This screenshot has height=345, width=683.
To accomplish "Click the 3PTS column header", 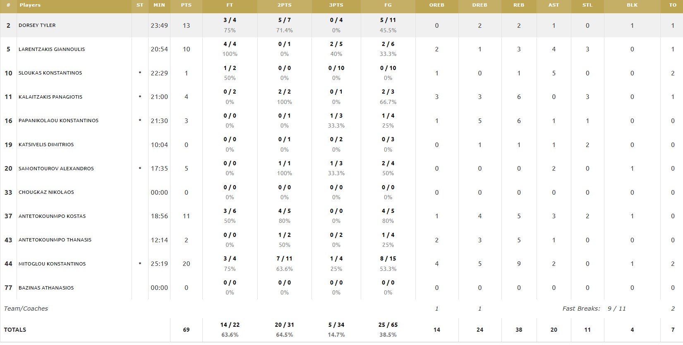I will click(336, 5).
